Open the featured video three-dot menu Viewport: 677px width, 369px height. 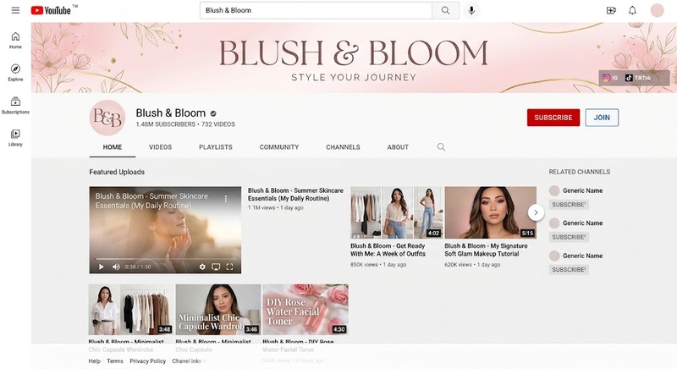[x=225, y=199]
